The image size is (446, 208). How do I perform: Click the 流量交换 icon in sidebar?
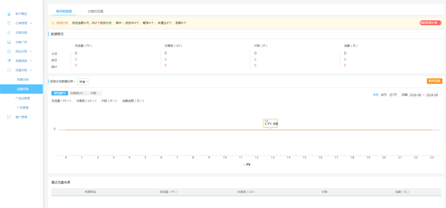(x=9, y=70)
